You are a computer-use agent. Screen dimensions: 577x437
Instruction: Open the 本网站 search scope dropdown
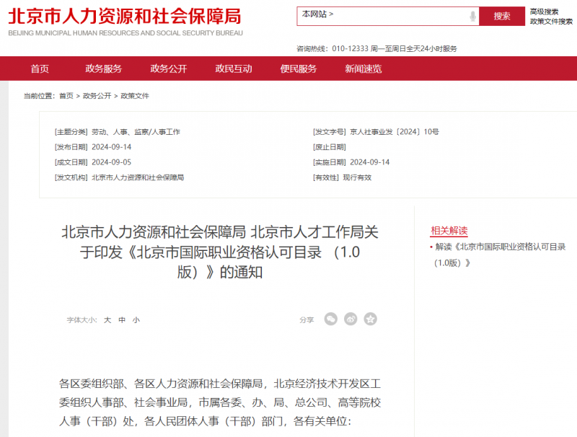(317, 16)
